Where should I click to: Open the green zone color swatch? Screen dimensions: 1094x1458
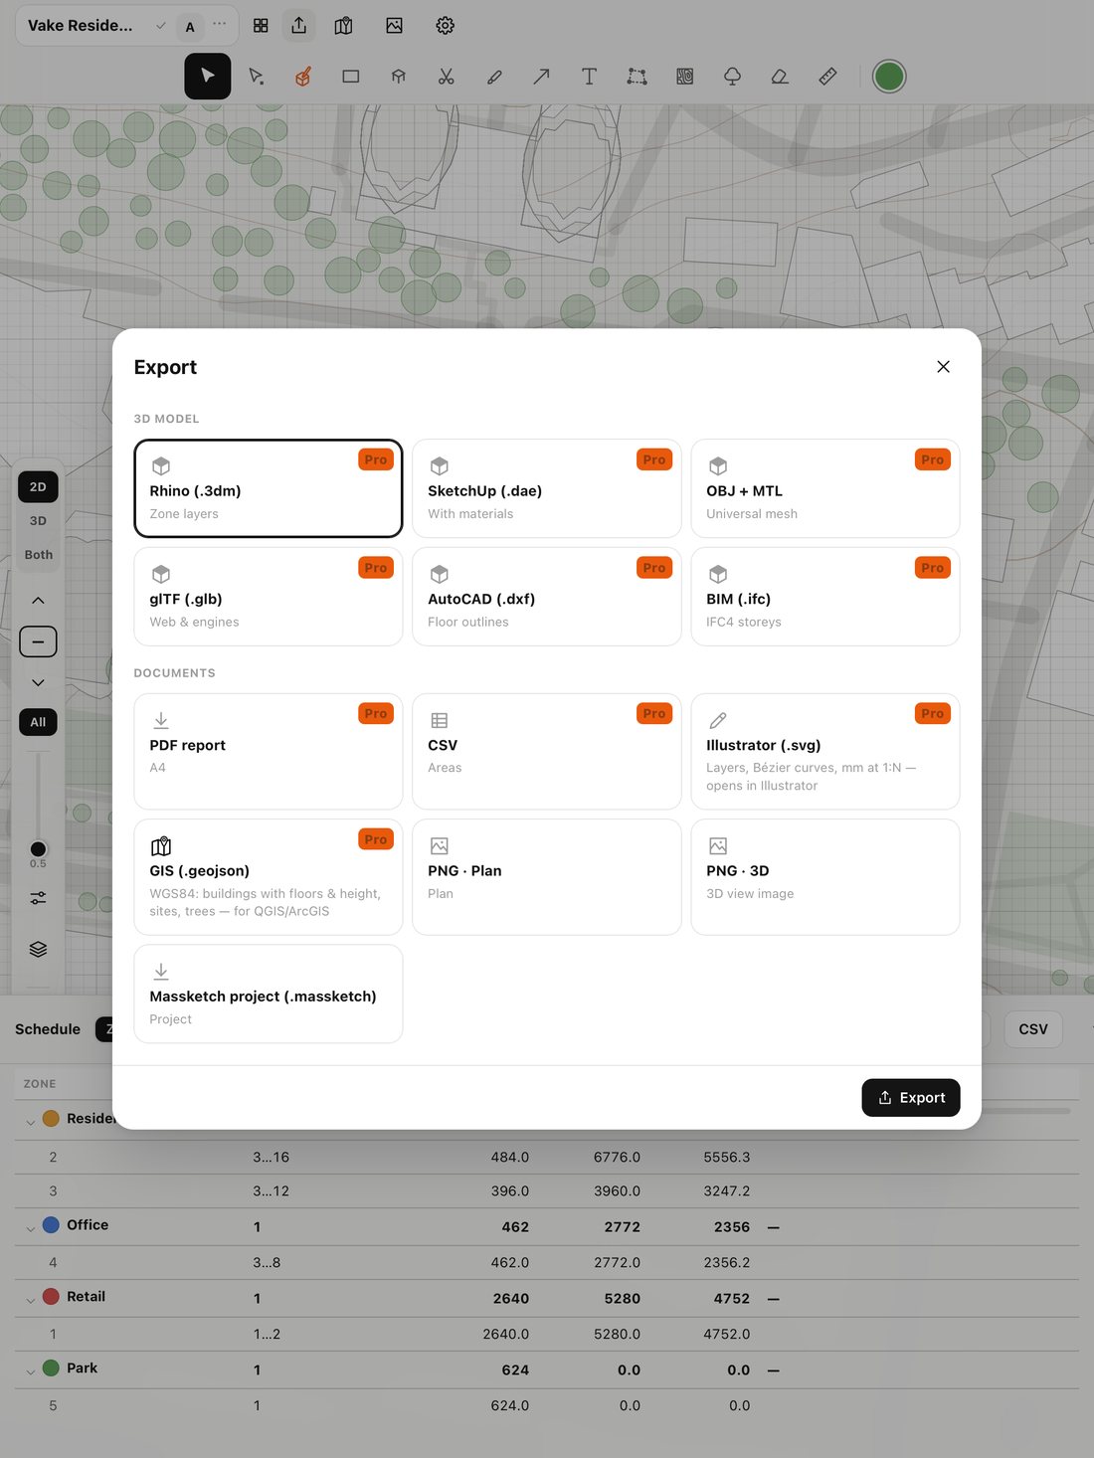tap(889, 77)
